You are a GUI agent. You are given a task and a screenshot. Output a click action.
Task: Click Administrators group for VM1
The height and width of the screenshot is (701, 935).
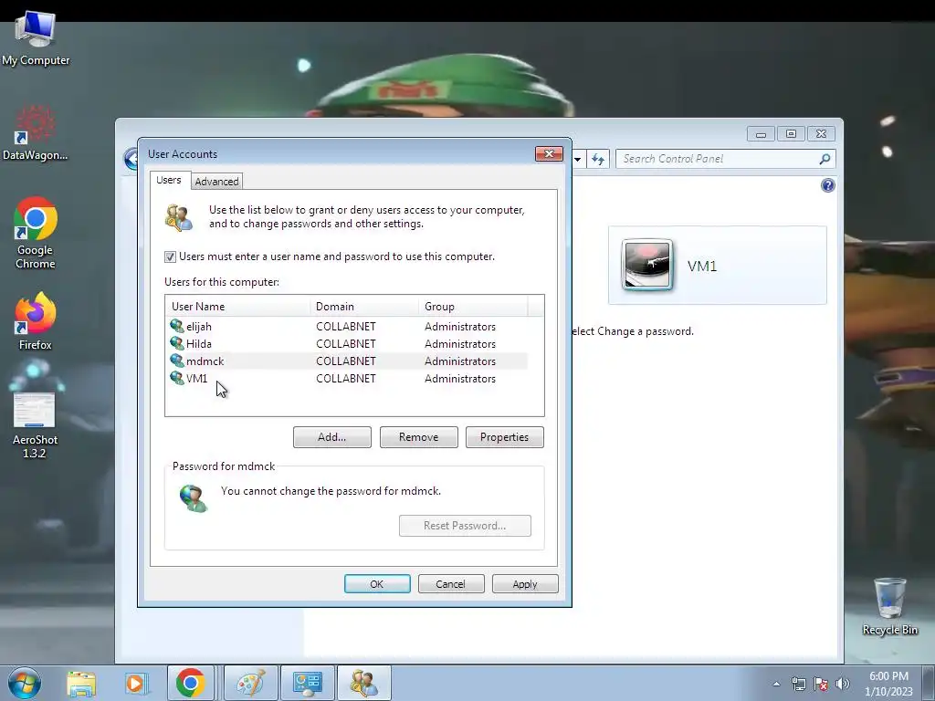(x=460, y=379)
